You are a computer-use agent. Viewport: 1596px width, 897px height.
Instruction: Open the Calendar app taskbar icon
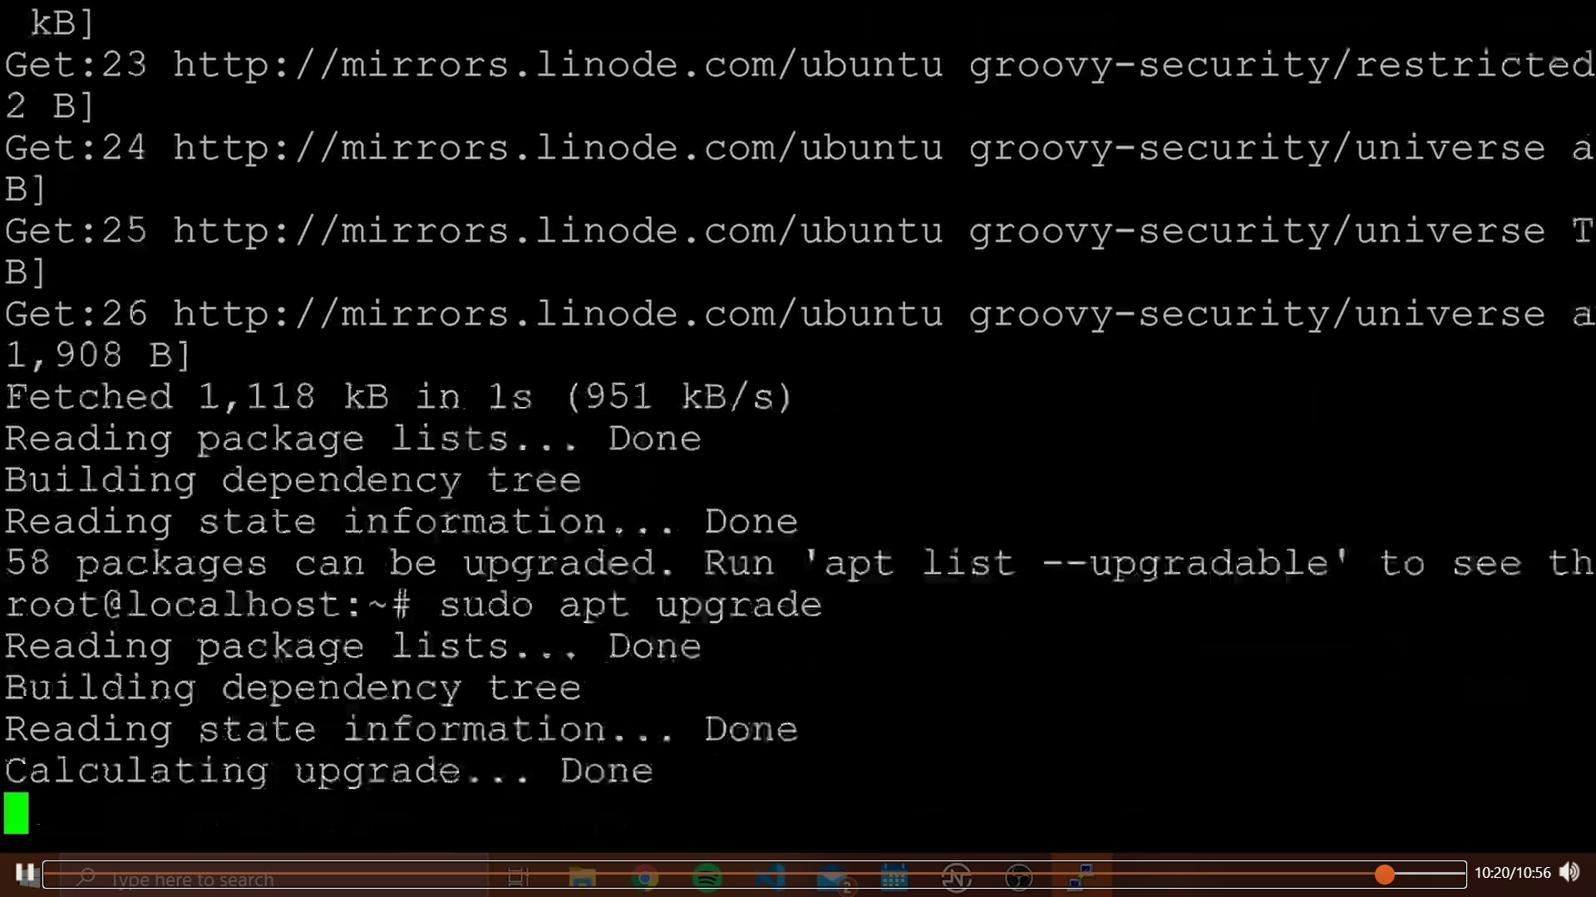(894, 877)
